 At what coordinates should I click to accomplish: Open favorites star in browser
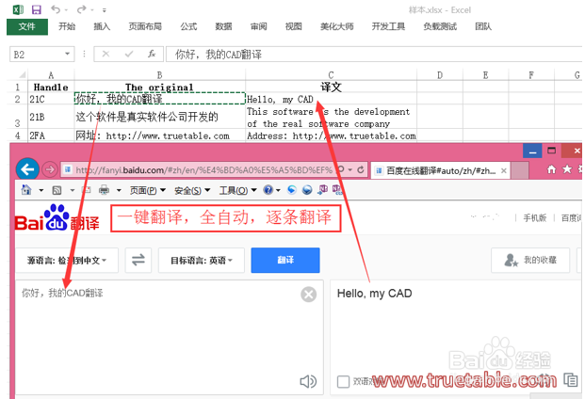tap(567, 169)
